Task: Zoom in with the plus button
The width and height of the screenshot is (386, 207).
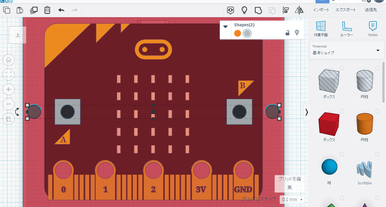Action: pos(9,89)
